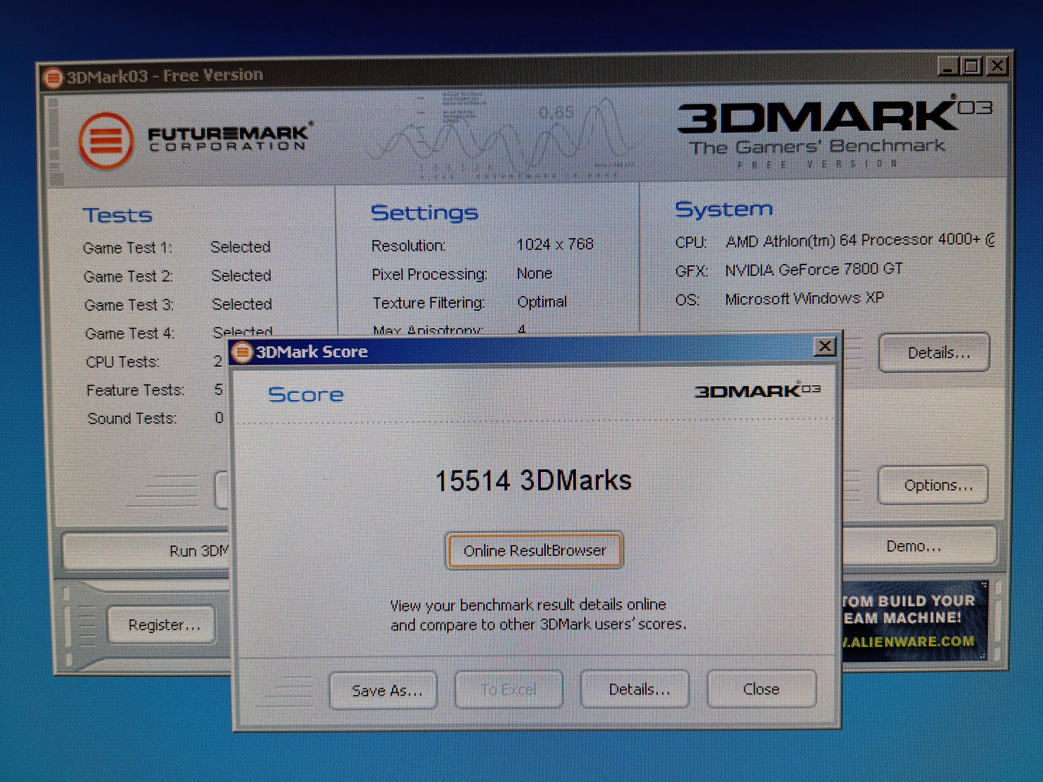Click the Demo button

915,546
